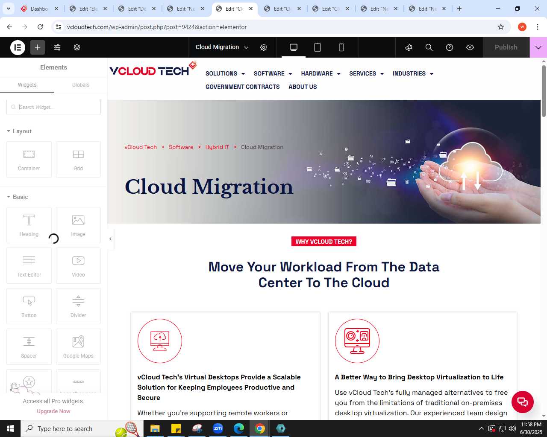Select the Button widget
Screen dimensions: 547x437
coord(29,306)
